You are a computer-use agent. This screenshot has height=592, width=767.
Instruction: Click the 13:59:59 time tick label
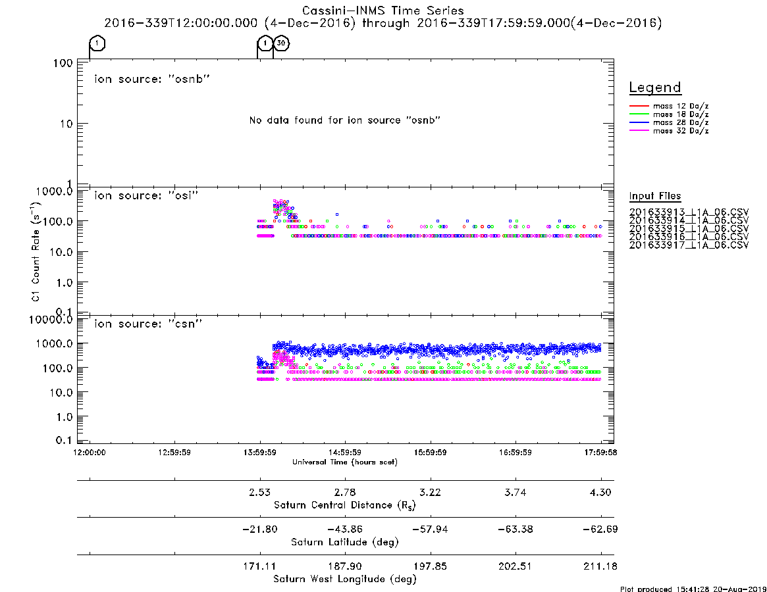[260, 453]
